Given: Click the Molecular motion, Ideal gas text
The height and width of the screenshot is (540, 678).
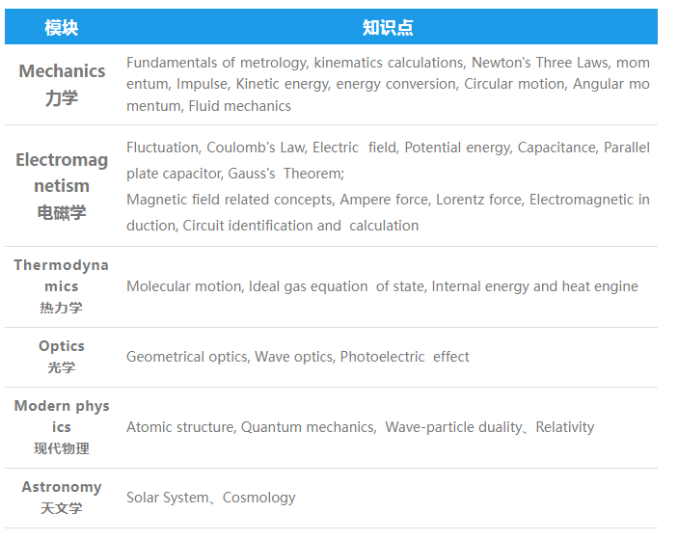Looking at the screenshot, I should [382, 286].
